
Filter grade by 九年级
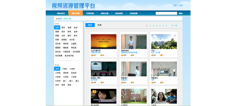click(58, 81)
